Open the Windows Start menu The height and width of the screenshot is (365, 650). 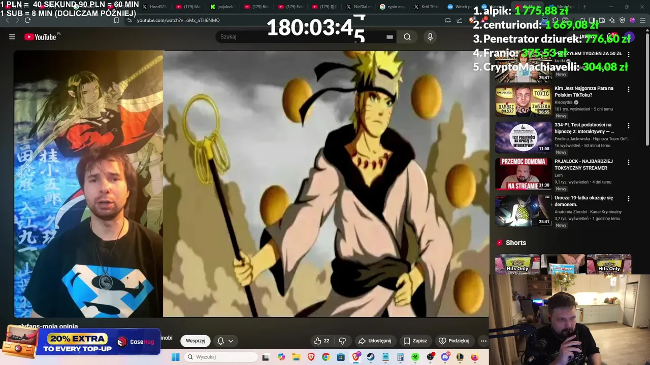[176, 357]
